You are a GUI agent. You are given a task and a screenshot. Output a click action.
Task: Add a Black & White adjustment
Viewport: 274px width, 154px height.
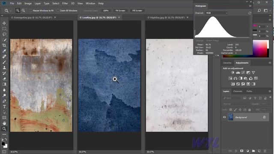point(241,78)
